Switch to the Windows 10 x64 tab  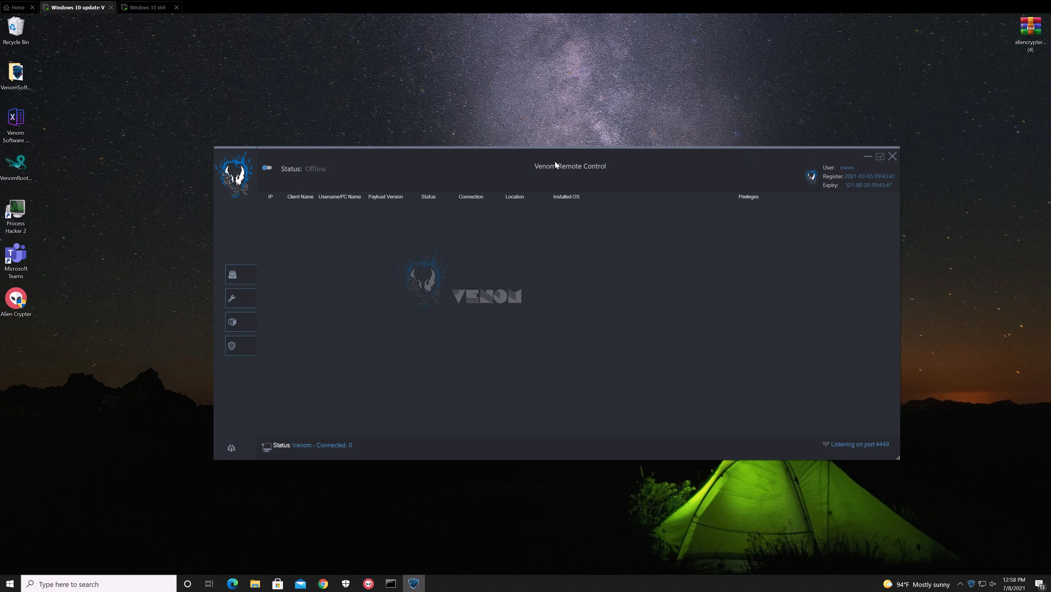147,7
